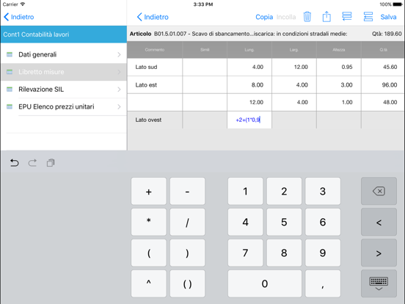Screen dimensions: 405x304
Task: Tap the paired parentheses ( ) key
Action: click(x=187, y=283)
